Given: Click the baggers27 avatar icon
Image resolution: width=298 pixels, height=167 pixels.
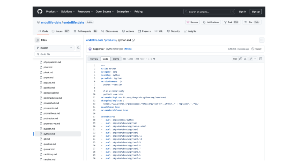Looking at the screenshot, I should pyautogui.click(x=90, y=49).
